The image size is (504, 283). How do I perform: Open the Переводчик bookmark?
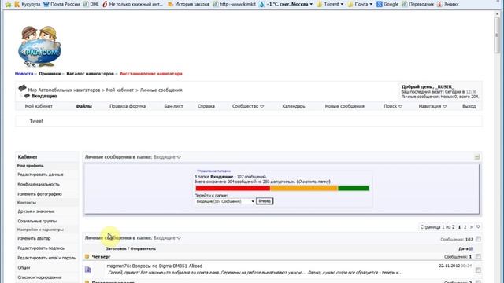pos(417,4)
